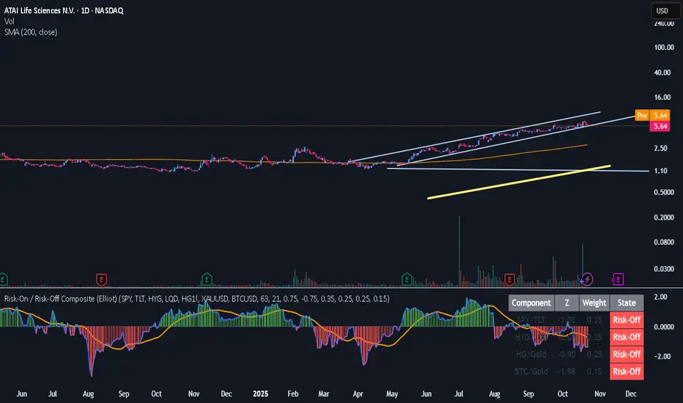Click the 100.00 price axis label
This screenshot has width=683, height=403.
pos(664,47)
